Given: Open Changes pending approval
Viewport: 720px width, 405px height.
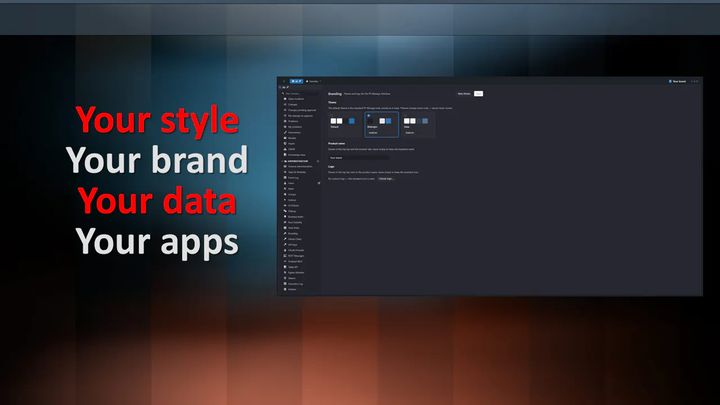Looking at the screenshot, I should point(302,110).
